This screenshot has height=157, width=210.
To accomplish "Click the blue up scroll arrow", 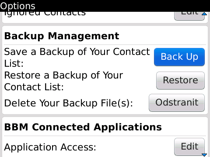I will [204, 14].
